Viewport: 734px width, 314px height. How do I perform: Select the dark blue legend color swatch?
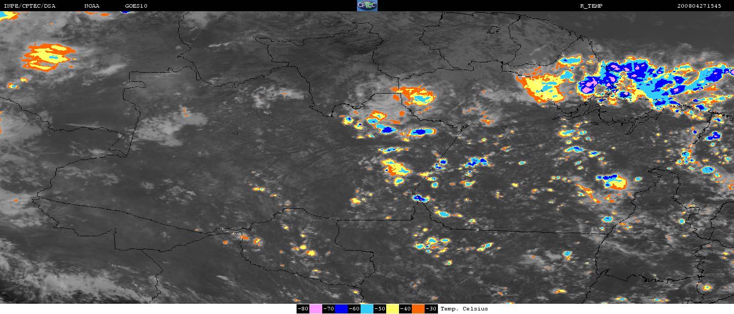pyautogui.click(x=341, y=309)
